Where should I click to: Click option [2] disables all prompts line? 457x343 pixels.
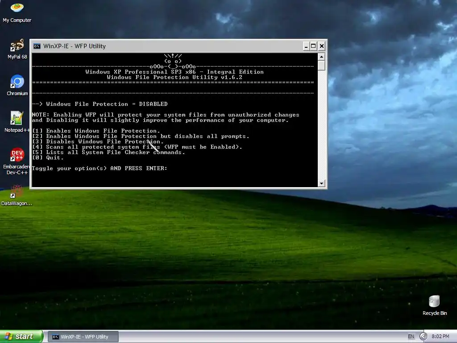[x=141, y=136]
